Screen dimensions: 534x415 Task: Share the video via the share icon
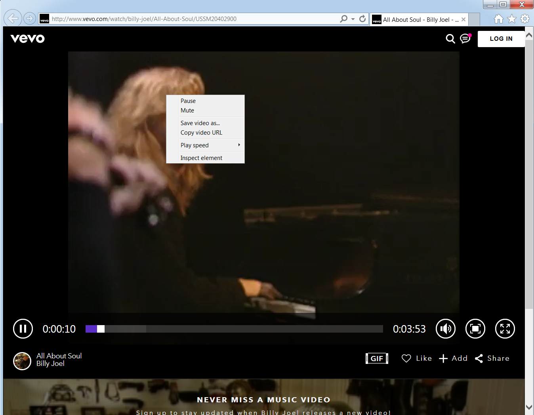click(x=479, y=358)
